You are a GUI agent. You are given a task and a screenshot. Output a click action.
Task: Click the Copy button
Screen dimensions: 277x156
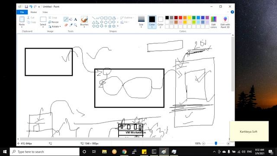pos(32,22)
